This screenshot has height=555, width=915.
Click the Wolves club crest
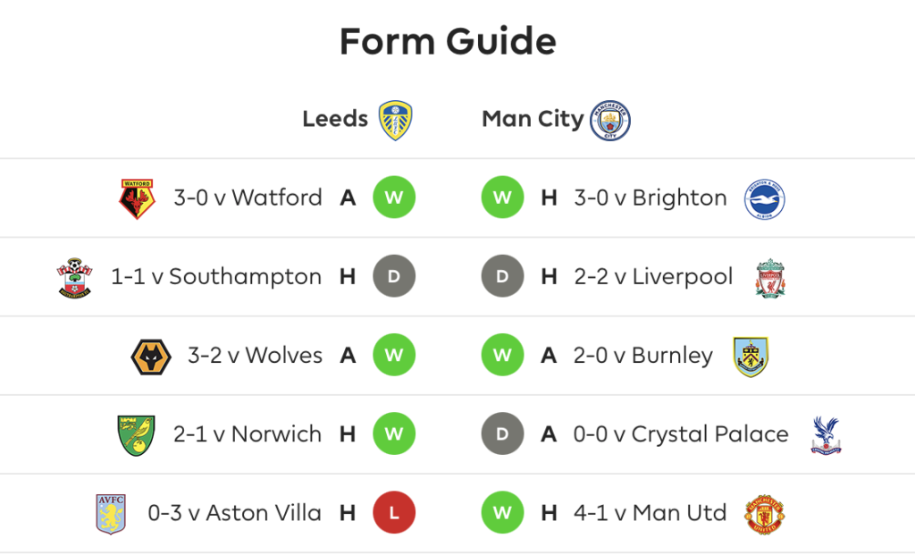click(x=151, y=357)
